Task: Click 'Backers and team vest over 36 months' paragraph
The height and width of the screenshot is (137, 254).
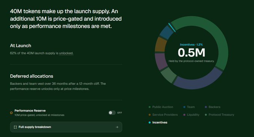Action: click(58, 86)
